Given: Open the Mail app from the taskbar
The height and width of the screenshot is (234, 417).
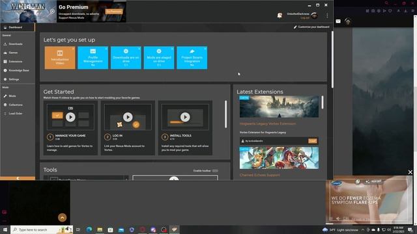Looking at the screenshot, I should pos(121,229).
